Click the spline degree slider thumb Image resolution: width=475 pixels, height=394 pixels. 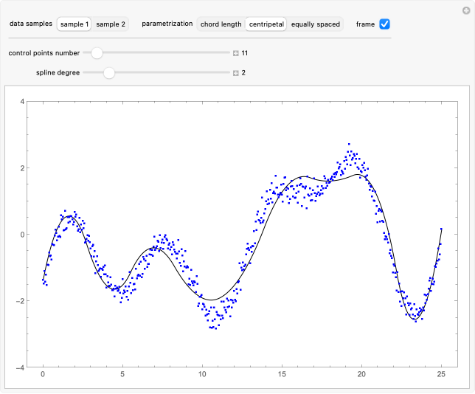pos(109,73)
